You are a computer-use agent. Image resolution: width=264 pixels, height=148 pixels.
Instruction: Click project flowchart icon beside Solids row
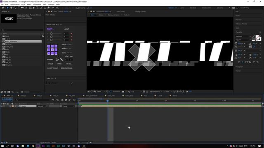pyautogui.click(x=43, y=36)
